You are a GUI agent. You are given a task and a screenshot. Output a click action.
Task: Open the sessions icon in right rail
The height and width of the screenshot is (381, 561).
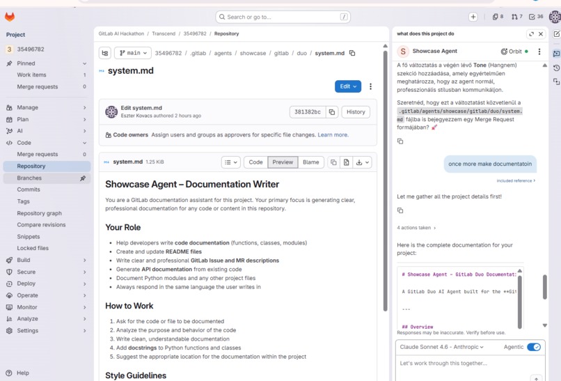pyautogui.click(x=556, y=82)
